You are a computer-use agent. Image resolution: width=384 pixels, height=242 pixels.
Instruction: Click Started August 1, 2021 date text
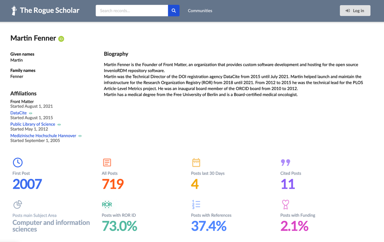[32, 106]
